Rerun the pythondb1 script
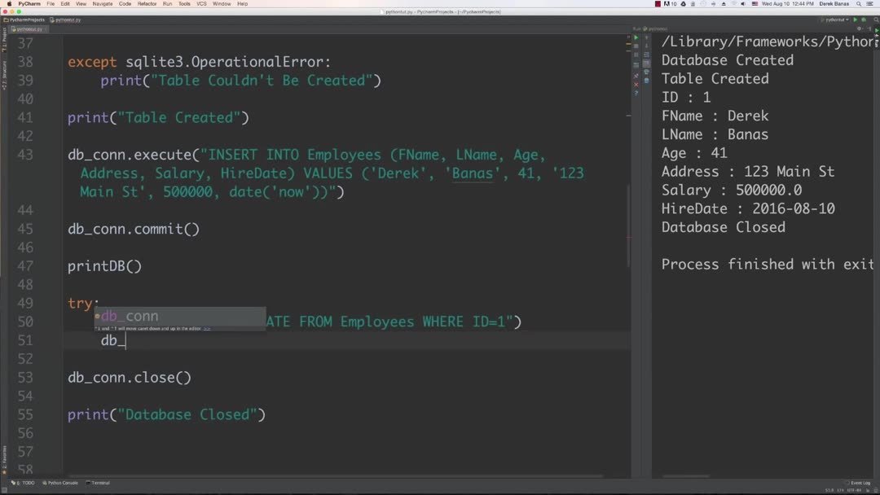Image resolution: width=880 pixels, height=495 pixels. (636, 37)
